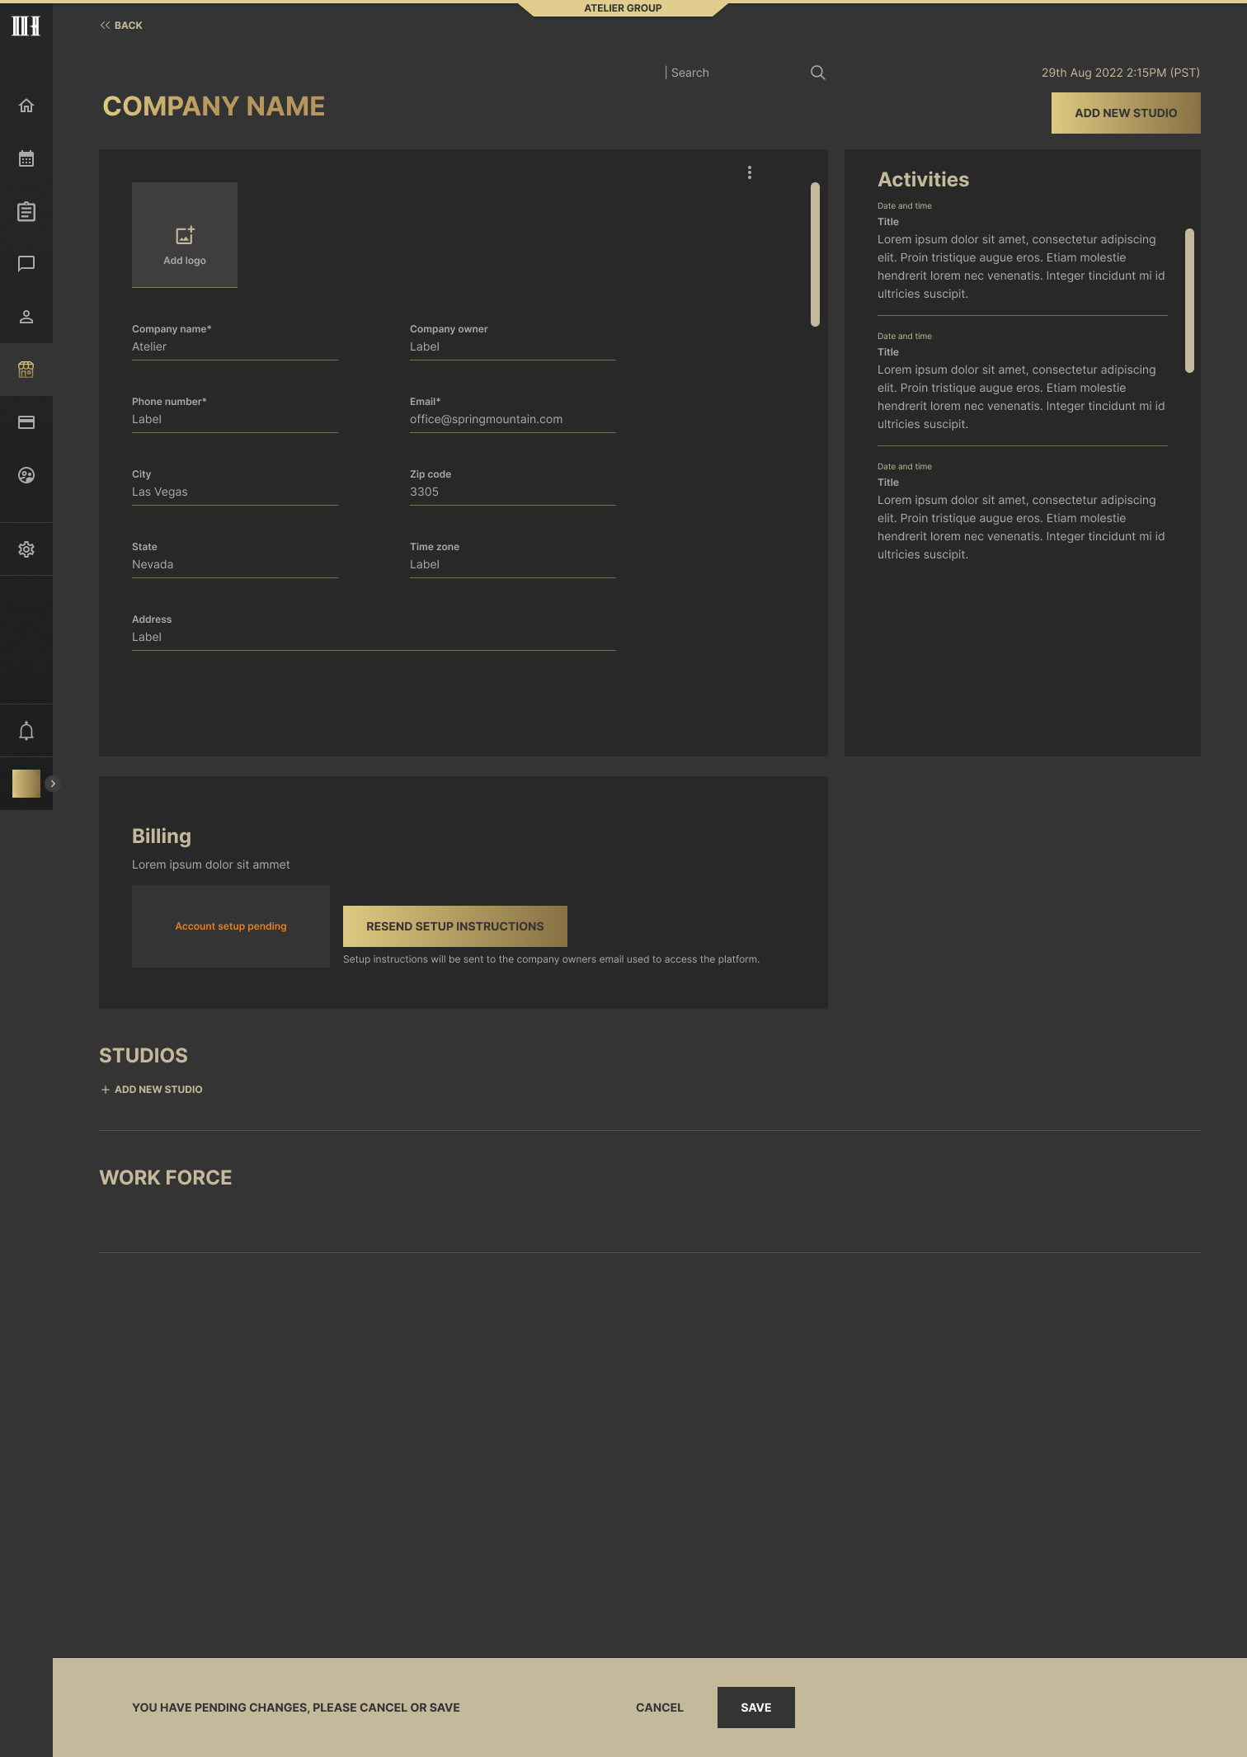Image resolution: width=1247 pixels, height=1757 pixels.
Task: Click the STUDIOS section heading
Action: click(x=144, y=1056)
